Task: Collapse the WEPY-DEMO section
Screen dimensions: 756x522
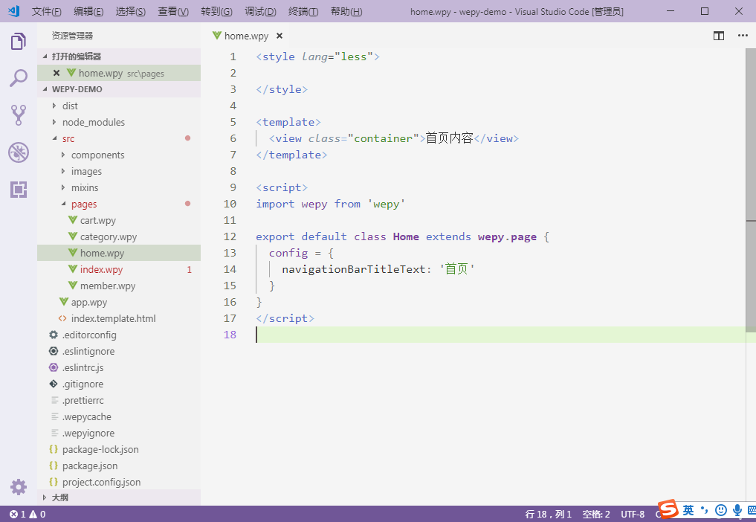Action: tap(119, 89)
